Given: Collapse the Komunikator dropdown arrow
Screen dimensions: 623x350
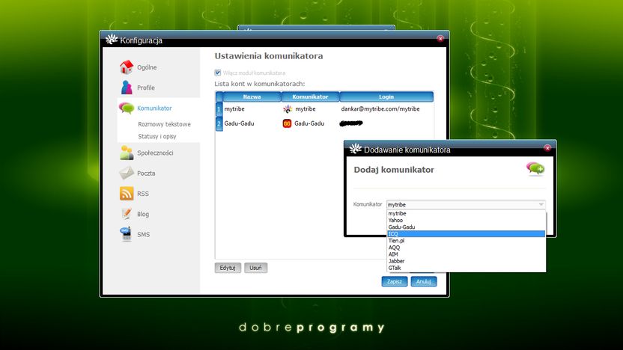Looking at the screenshot, I should tap(541, 204).
